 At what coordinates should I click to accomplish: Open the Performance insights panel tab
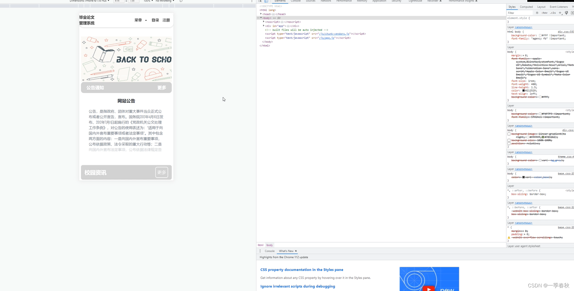(x=463, y=1)
